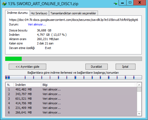Viewport: 148px width, 120px height.
Task: Click the remaining time 2 dak 21 san
Action: coord(45,43)
